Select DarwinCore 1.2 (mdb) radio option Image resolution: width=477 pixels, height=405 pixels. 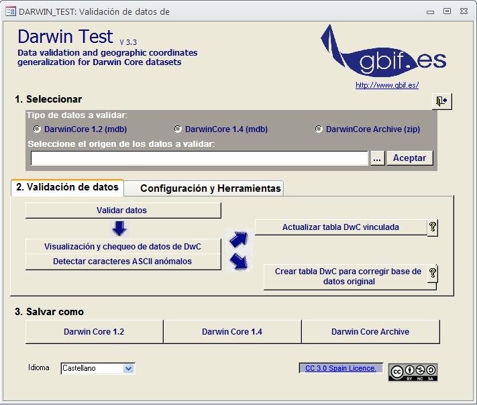[37, 129]
